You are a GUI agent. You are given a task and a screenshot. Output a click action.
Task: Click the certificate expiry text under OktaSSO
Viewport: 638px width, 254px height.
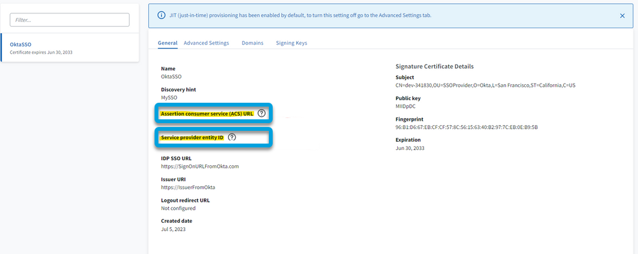coord(41,52)
